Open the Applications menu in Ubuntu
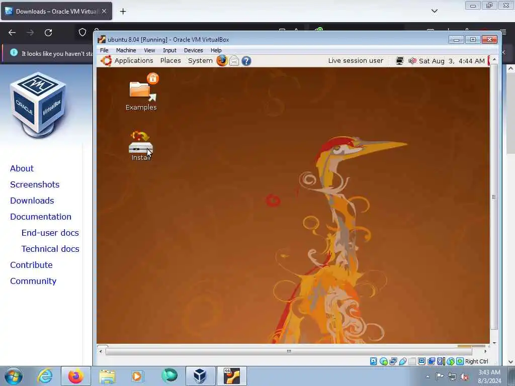This screenshot has height=386, width=515. click(134, 61)
